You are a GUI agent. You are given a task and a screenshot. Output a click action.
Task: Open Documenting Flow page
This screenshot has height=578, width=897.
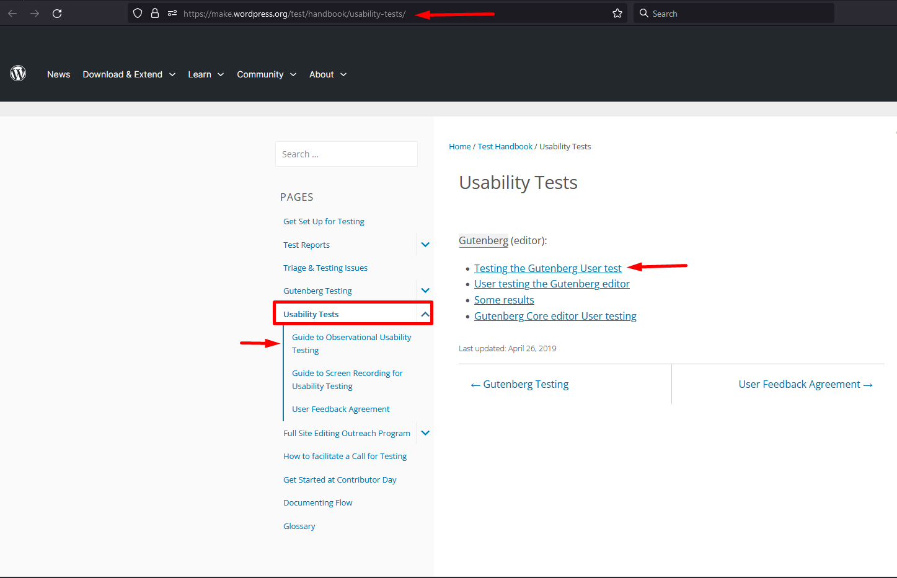coord(317,502)
